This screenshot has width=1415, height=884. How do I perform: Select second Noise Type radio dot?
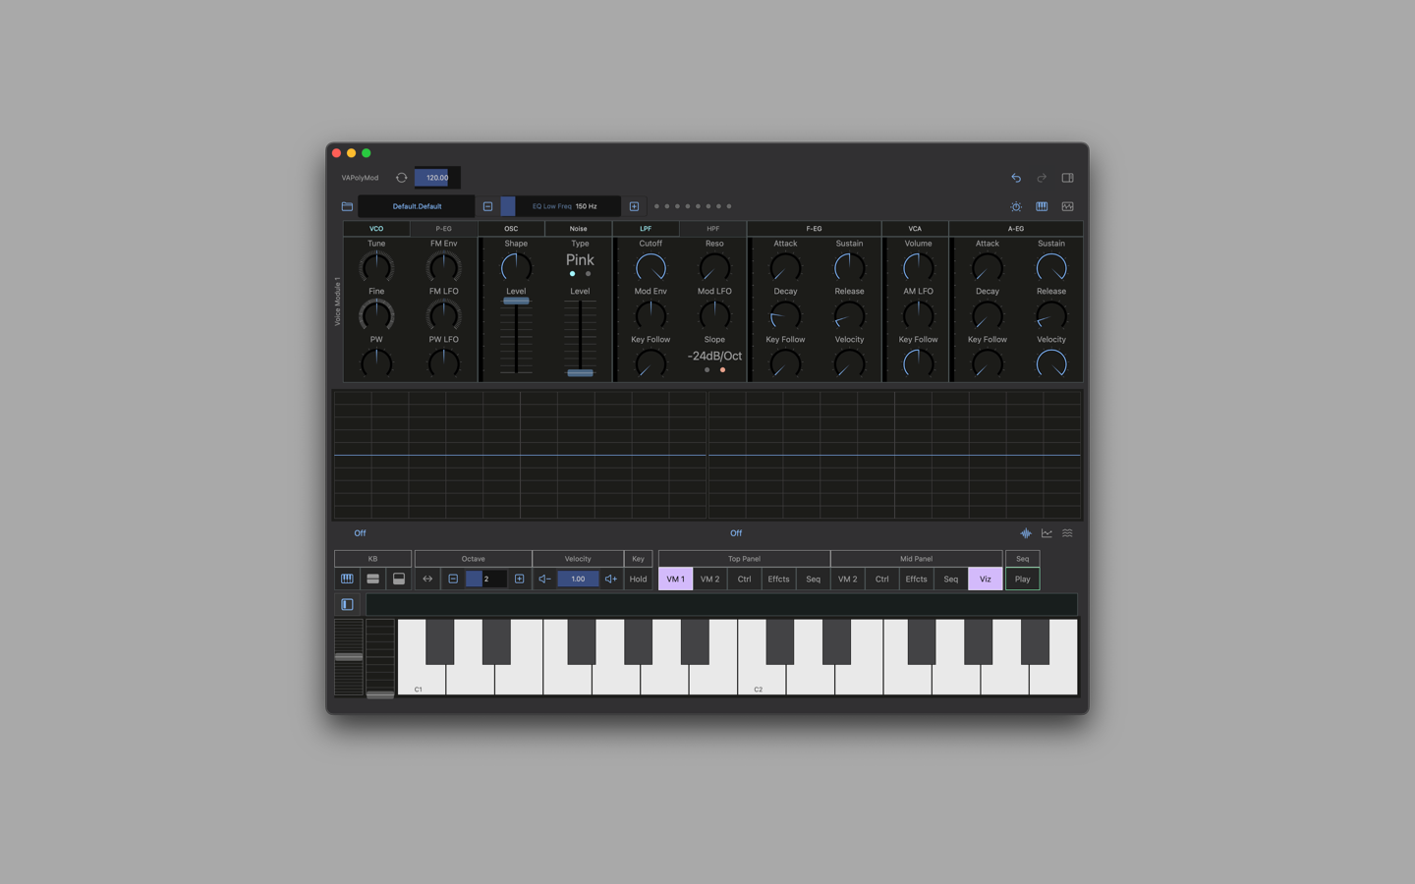tap(588, 274)
